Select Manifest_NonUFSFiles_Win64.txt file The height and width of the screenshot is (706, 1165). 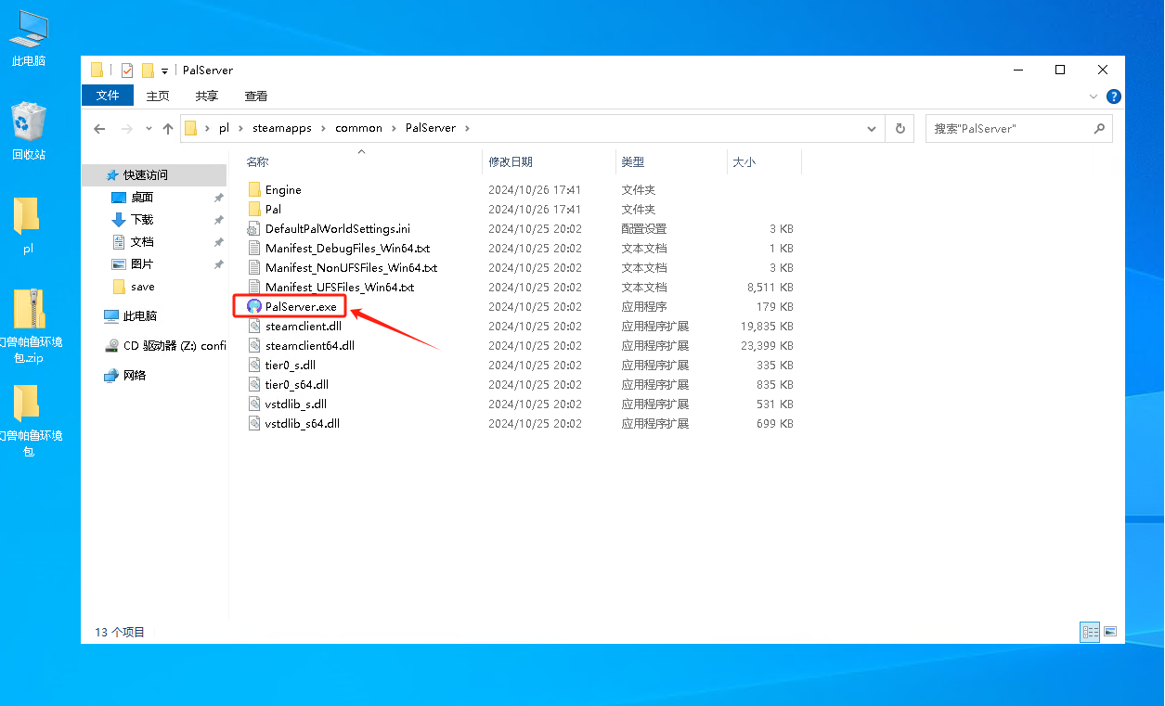click(x=351, y=267)
